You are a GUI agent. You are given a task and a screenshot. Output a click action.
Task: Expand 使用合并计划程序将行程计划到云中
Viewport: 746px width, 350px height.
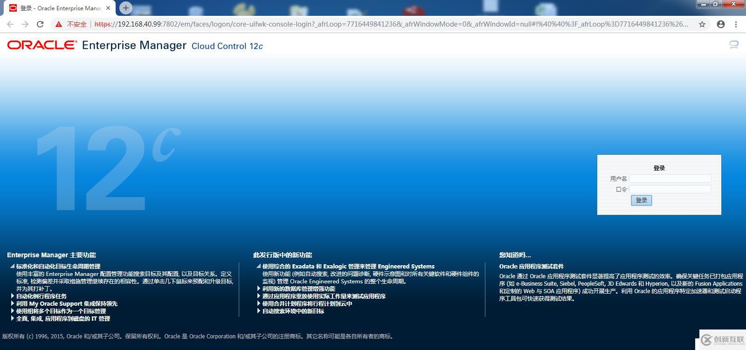click(x=259, y=303)
